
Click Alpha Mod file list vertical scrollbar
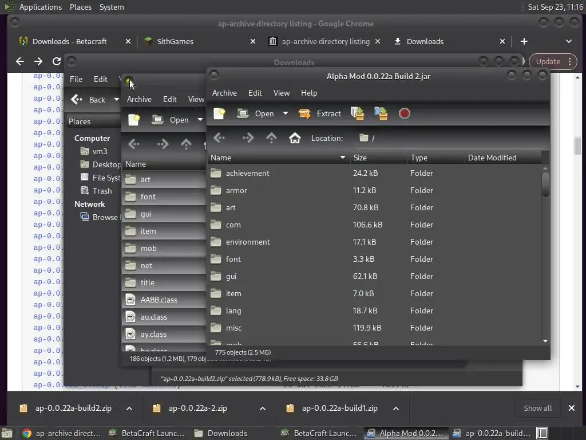point(545,183)
